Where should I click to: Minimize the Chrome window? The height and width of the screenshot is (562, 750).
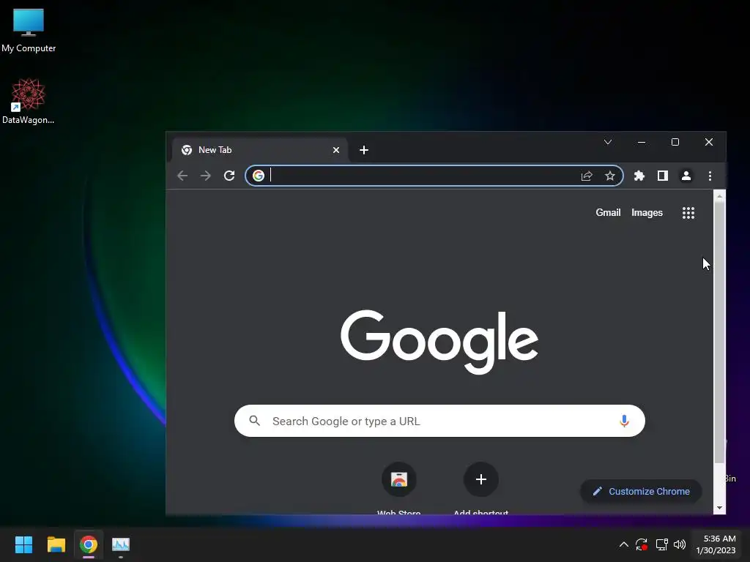[x=642, y=142]
